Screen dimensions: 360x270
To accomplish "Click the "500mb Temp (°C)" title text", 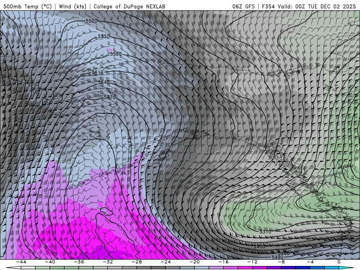I will pyautogui.click(x=27, y=6).
